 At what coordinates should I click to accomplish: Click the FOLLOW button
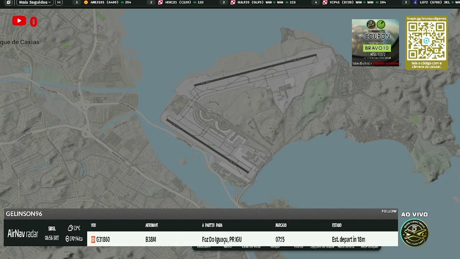tap(389, 211)
